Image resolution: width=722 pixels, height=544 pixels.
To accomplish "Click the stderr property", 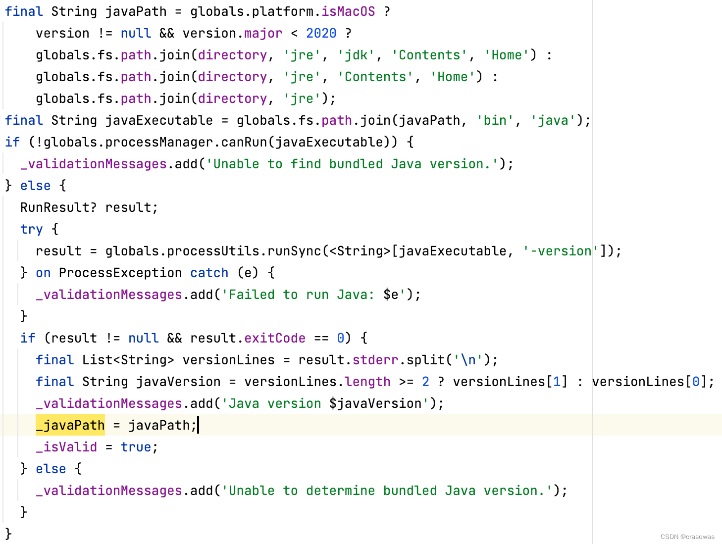I will (375, 360).
